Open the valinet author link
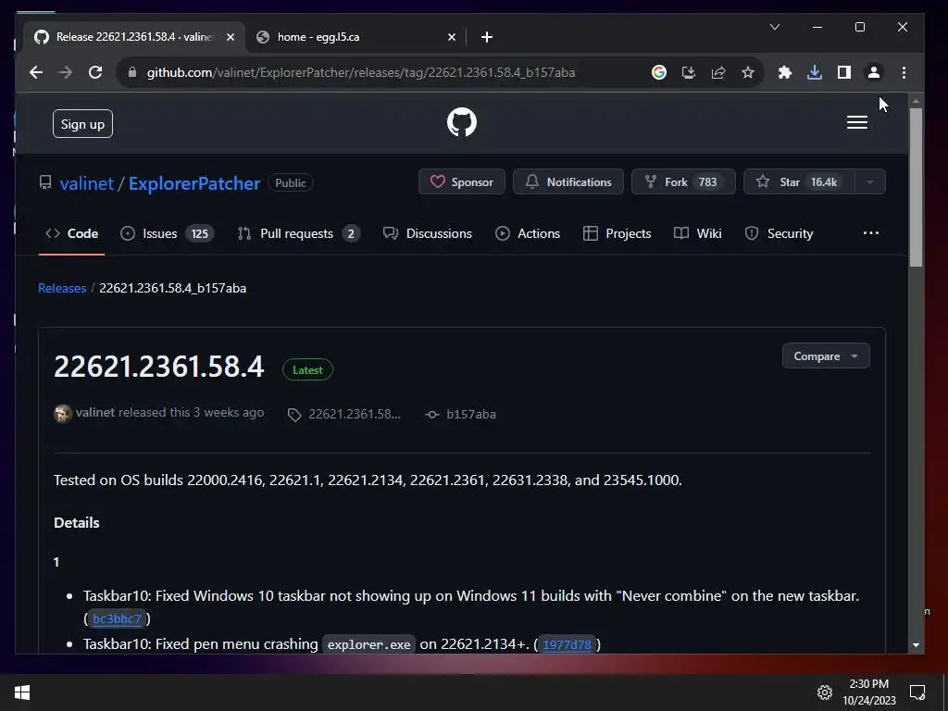The width and height of the screenshot is (948, 711). 95,412
